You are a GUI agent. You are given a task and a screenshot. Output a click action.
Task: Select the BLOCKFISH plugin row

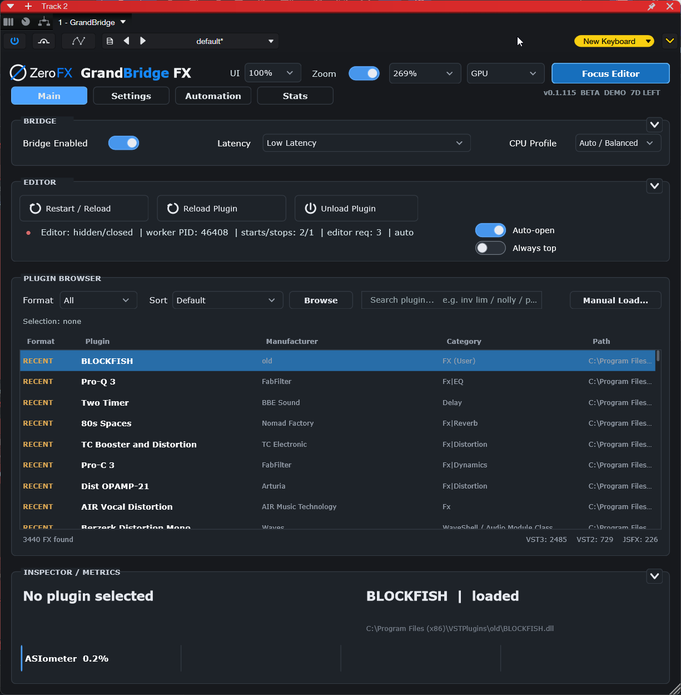pos(337,361)
